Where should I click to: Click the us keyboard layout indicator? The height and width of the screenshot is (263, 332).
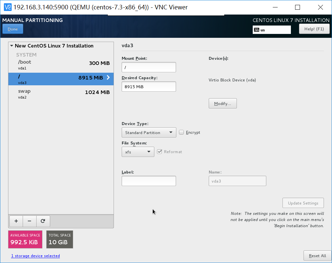click(x=272, y=30)
